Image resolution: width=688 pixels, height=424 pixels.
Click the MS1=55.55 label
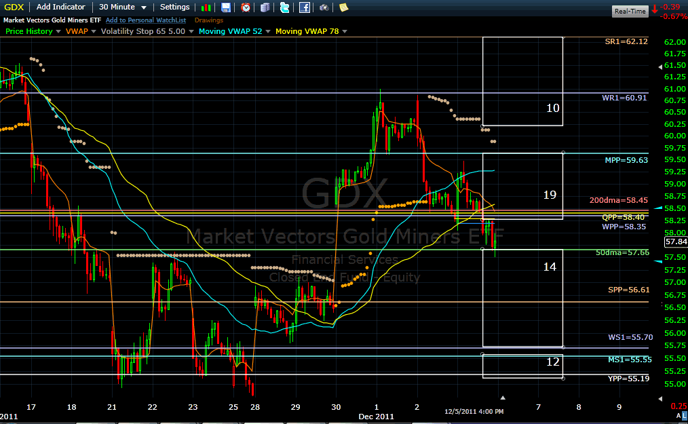[x=630, y=360]
